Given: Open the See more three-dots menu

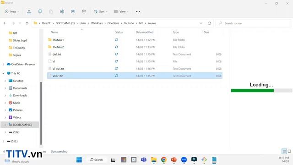Looking at the screenshot, I should point(138,11).
